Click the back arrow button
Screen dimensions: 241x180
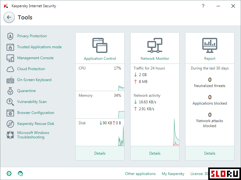click(9, 17)
